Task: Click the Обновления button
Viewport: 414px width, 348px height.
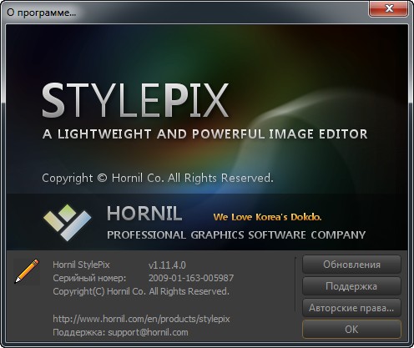Action: pyautogui.click(x=351, y=265)
